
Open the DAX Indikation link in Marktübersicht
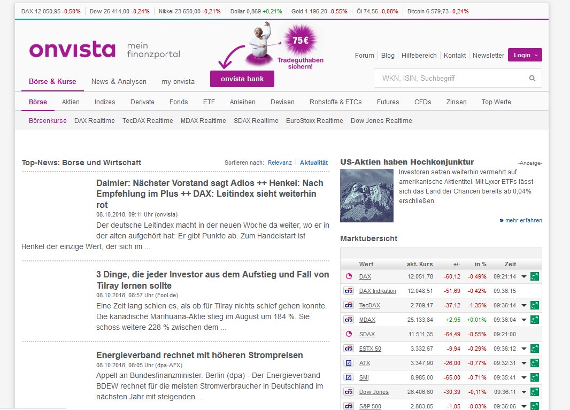378,291
